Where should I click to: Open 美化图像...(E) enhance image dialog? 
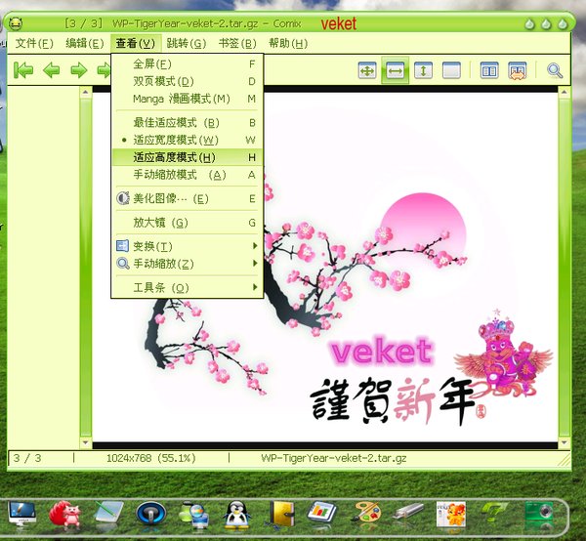(188, 198)
